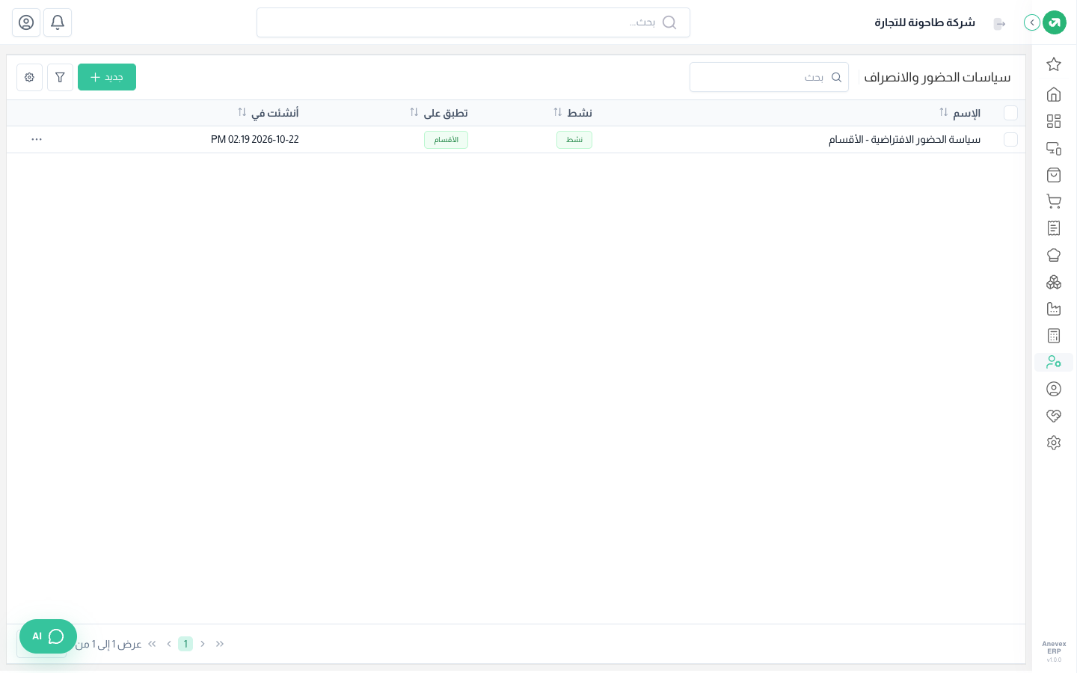This screenshot has width=1077, height=673.
Task: Toggle the select-all checkbox in table header
Action: [x=1010, y=113]
